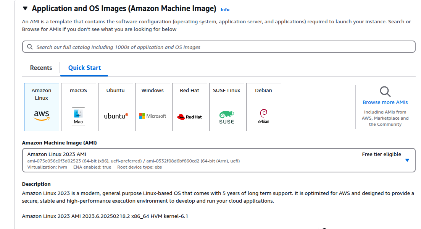
Task: Select the Amazon Linux AWS logo tile
Action: (x=42, y=107)
